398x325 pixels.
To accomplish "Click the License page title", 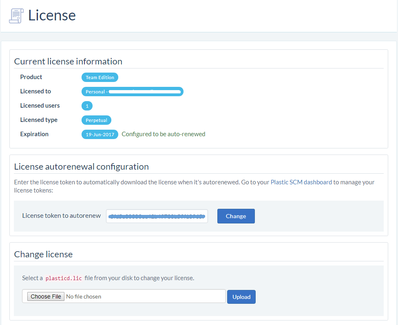I will [x=52, y=15].
